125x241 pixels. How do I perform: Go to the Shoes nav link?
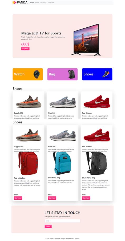coord(37,2)
